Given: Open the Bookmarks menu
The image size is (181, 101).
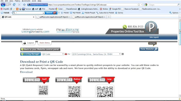Looking at the screenshot, I should point(26,1).
